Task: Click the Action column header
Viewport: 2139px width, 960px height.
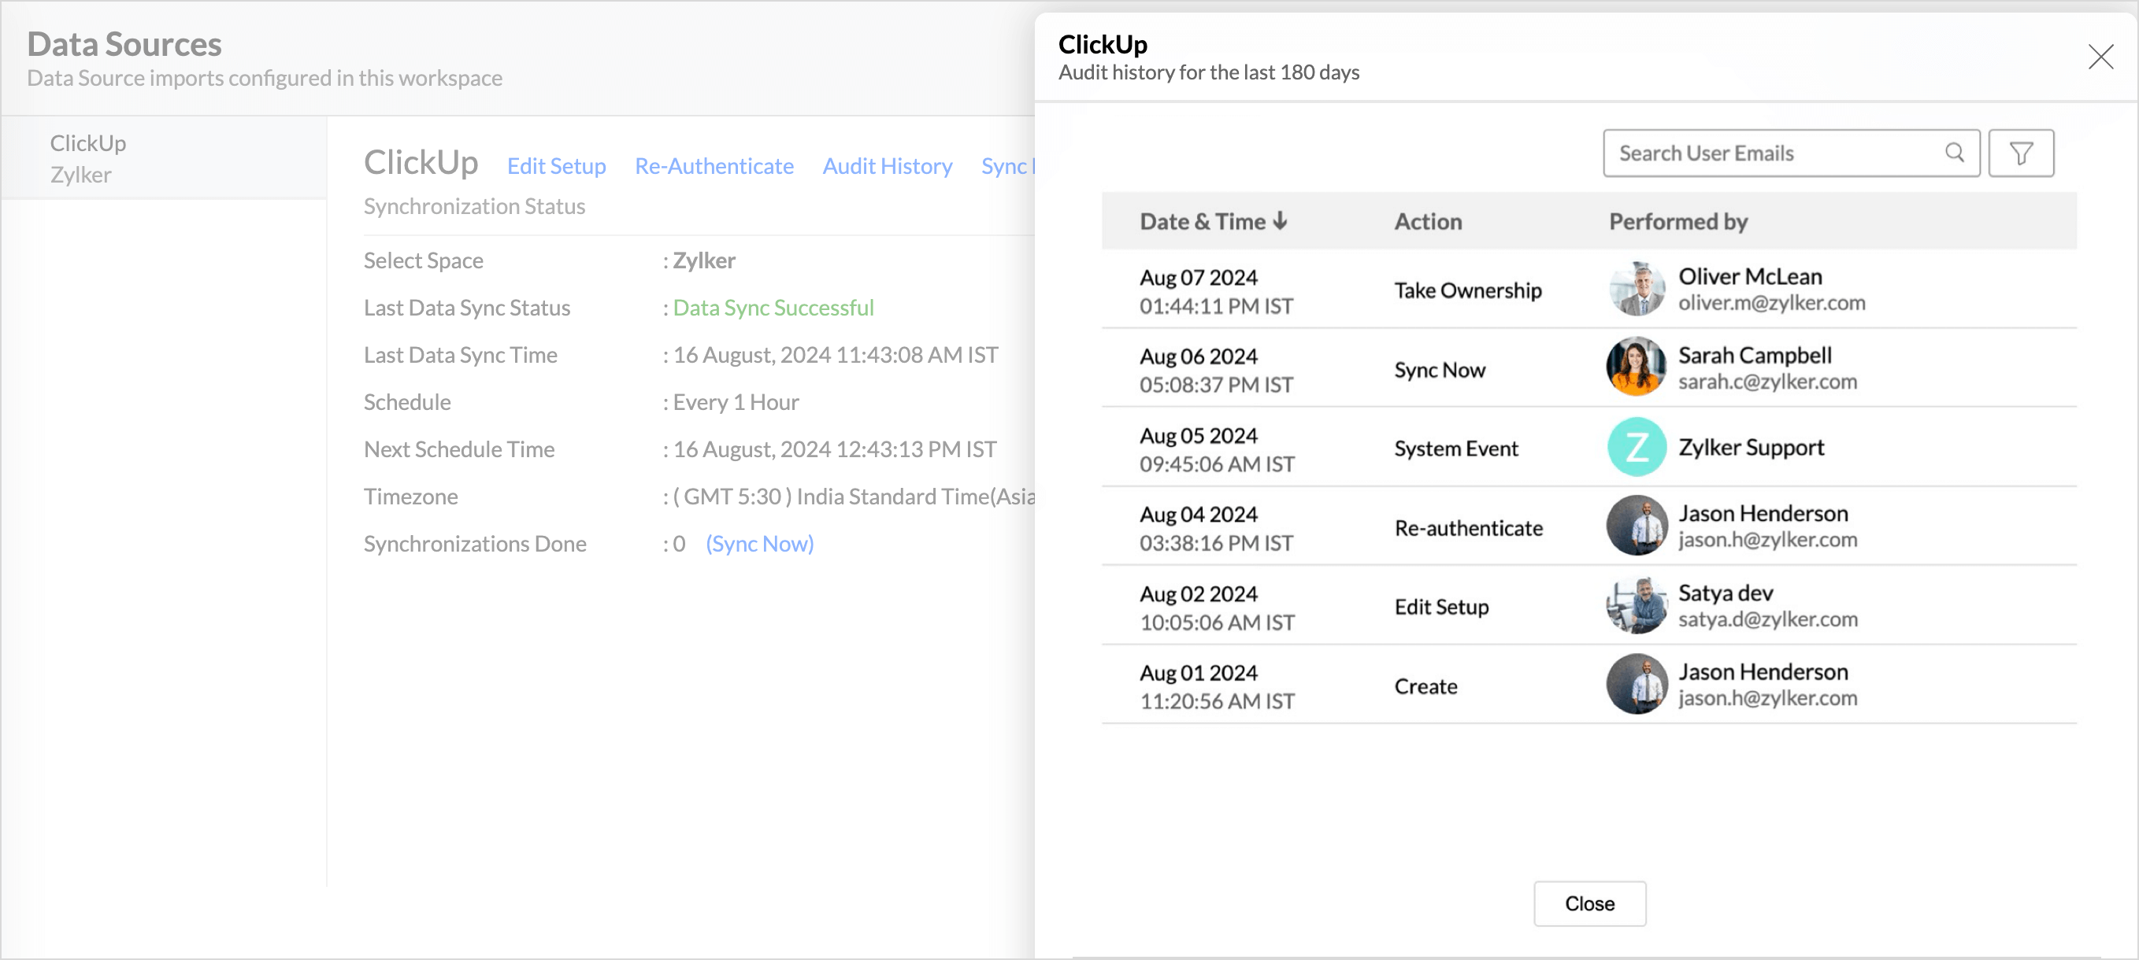Action: click(x=1427, y=222)
